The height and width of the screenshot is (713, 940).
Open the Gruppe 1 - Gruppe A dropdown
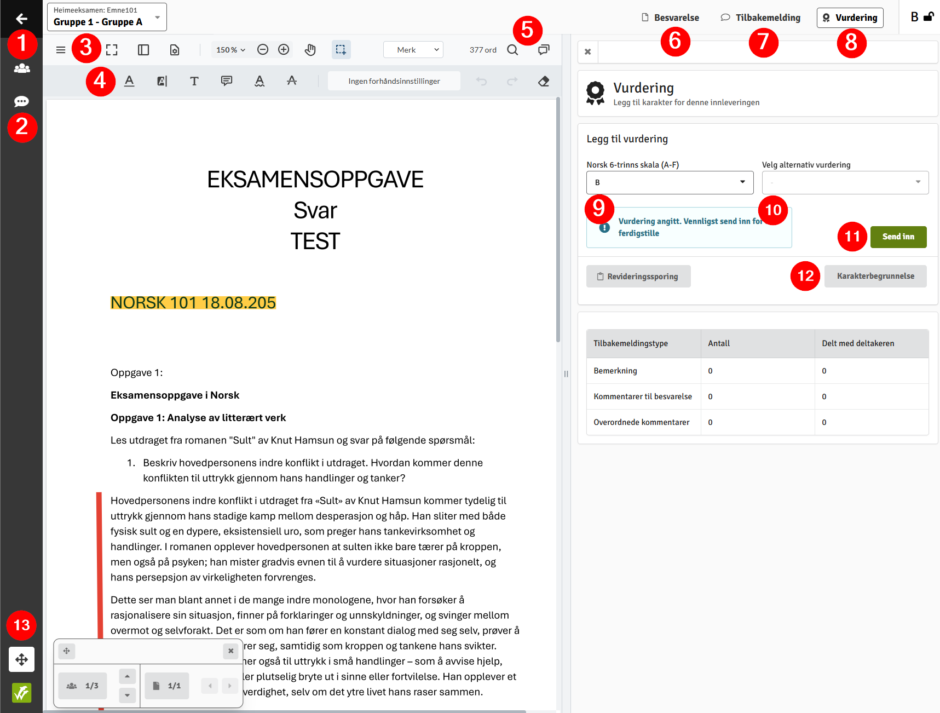click(107, 17)
